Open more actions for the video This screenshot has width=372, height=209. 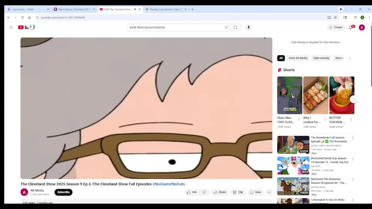pos(269,192)
